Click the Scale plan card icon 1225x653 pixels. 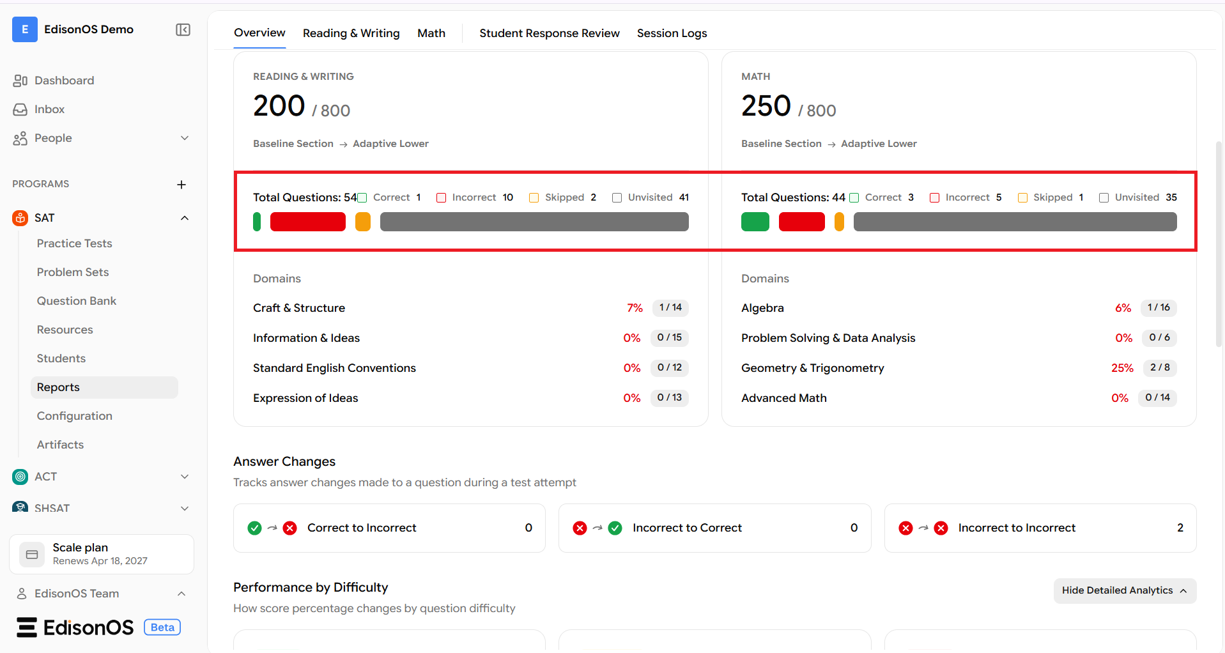point(32,554)
